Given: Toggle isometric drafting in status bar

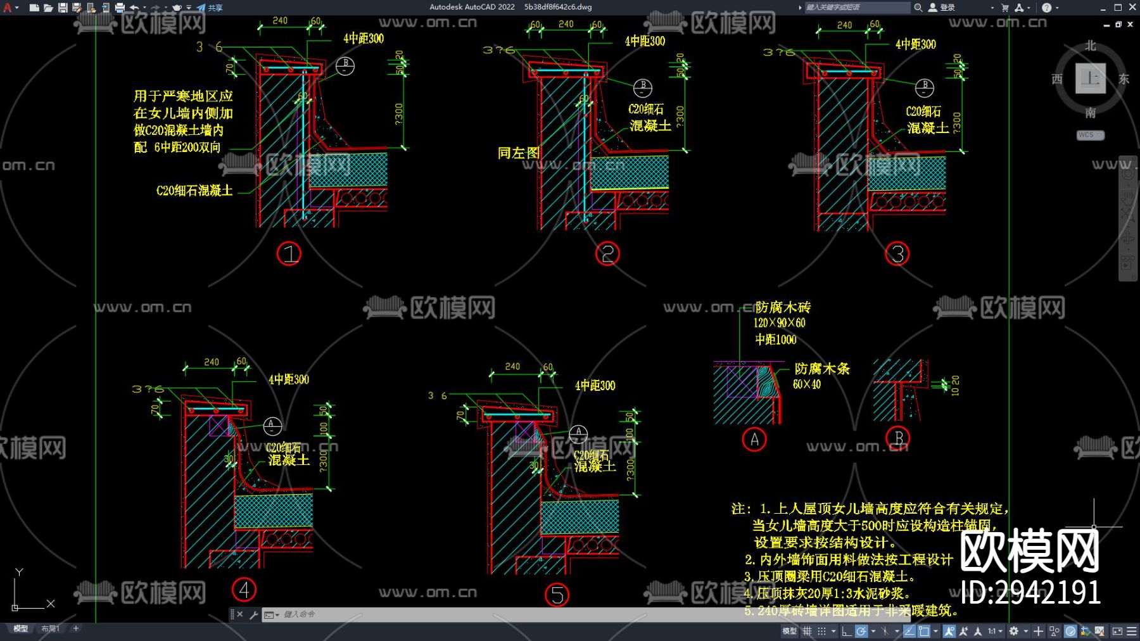Looking at the screenshot, I should [885, 631].
